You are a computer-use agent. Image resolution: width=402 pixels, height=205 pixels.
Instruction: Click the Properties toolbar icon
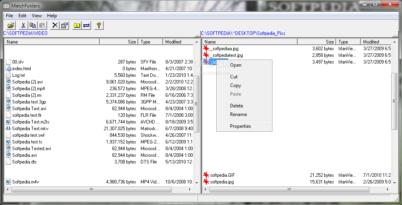coord(64,25)
